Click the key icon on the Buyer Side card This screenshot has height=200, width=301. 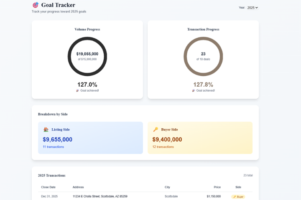coord(156,130)
